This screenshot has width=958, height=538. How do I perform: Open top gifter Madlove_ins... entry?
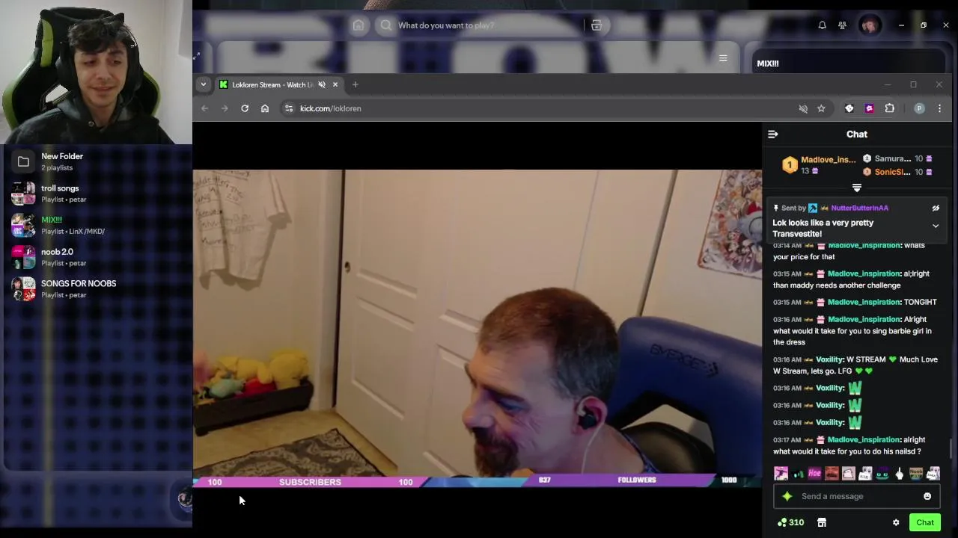(819, 165)
